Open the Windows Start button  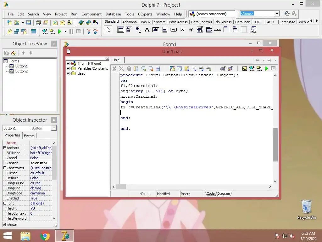[x=8, y=236]
